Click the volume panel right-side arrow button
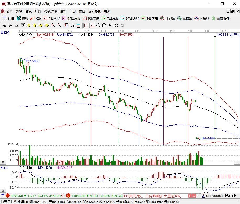 [x=237, y=162]
